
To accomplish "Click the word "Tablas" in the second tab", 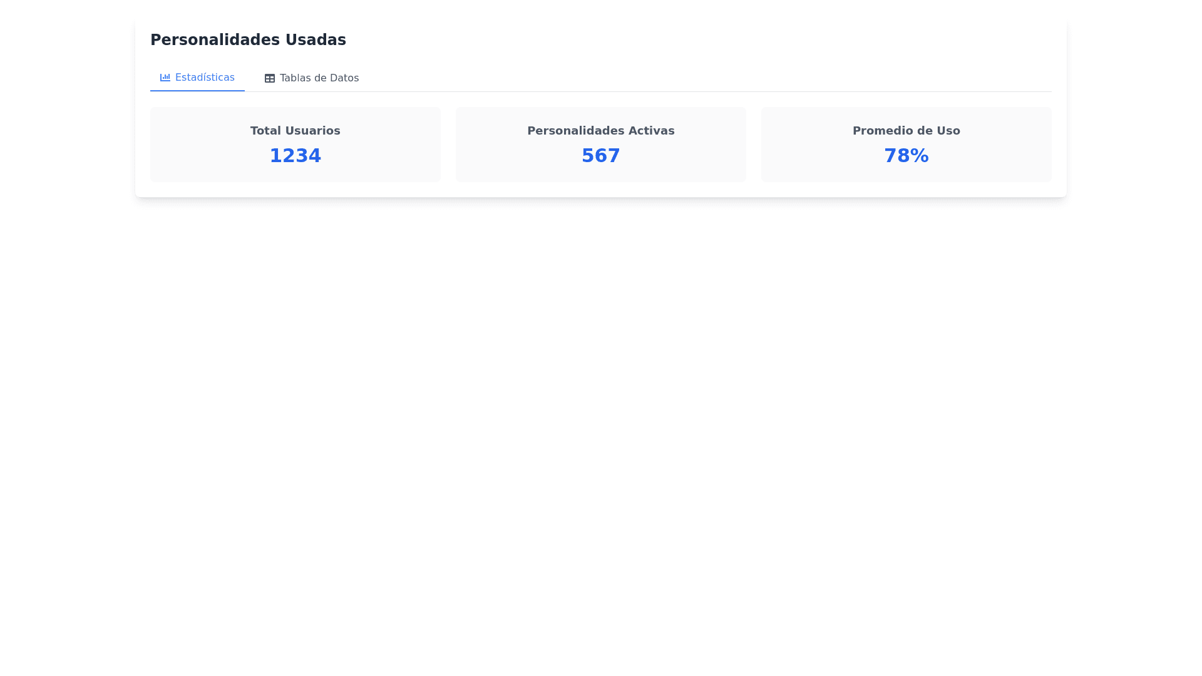I will tap(295, 78).
